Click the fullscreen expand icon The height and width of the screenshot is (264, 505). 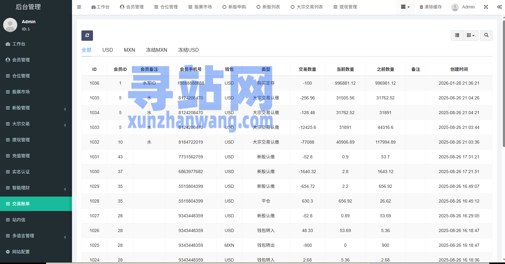[486, 7]
